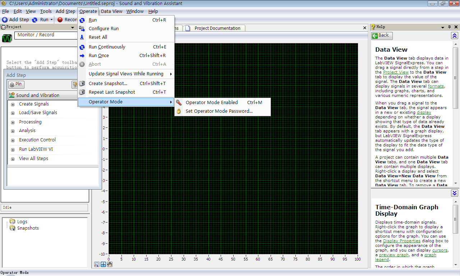
Task: Choose Reset All menu entry
Action: point(126,37)
